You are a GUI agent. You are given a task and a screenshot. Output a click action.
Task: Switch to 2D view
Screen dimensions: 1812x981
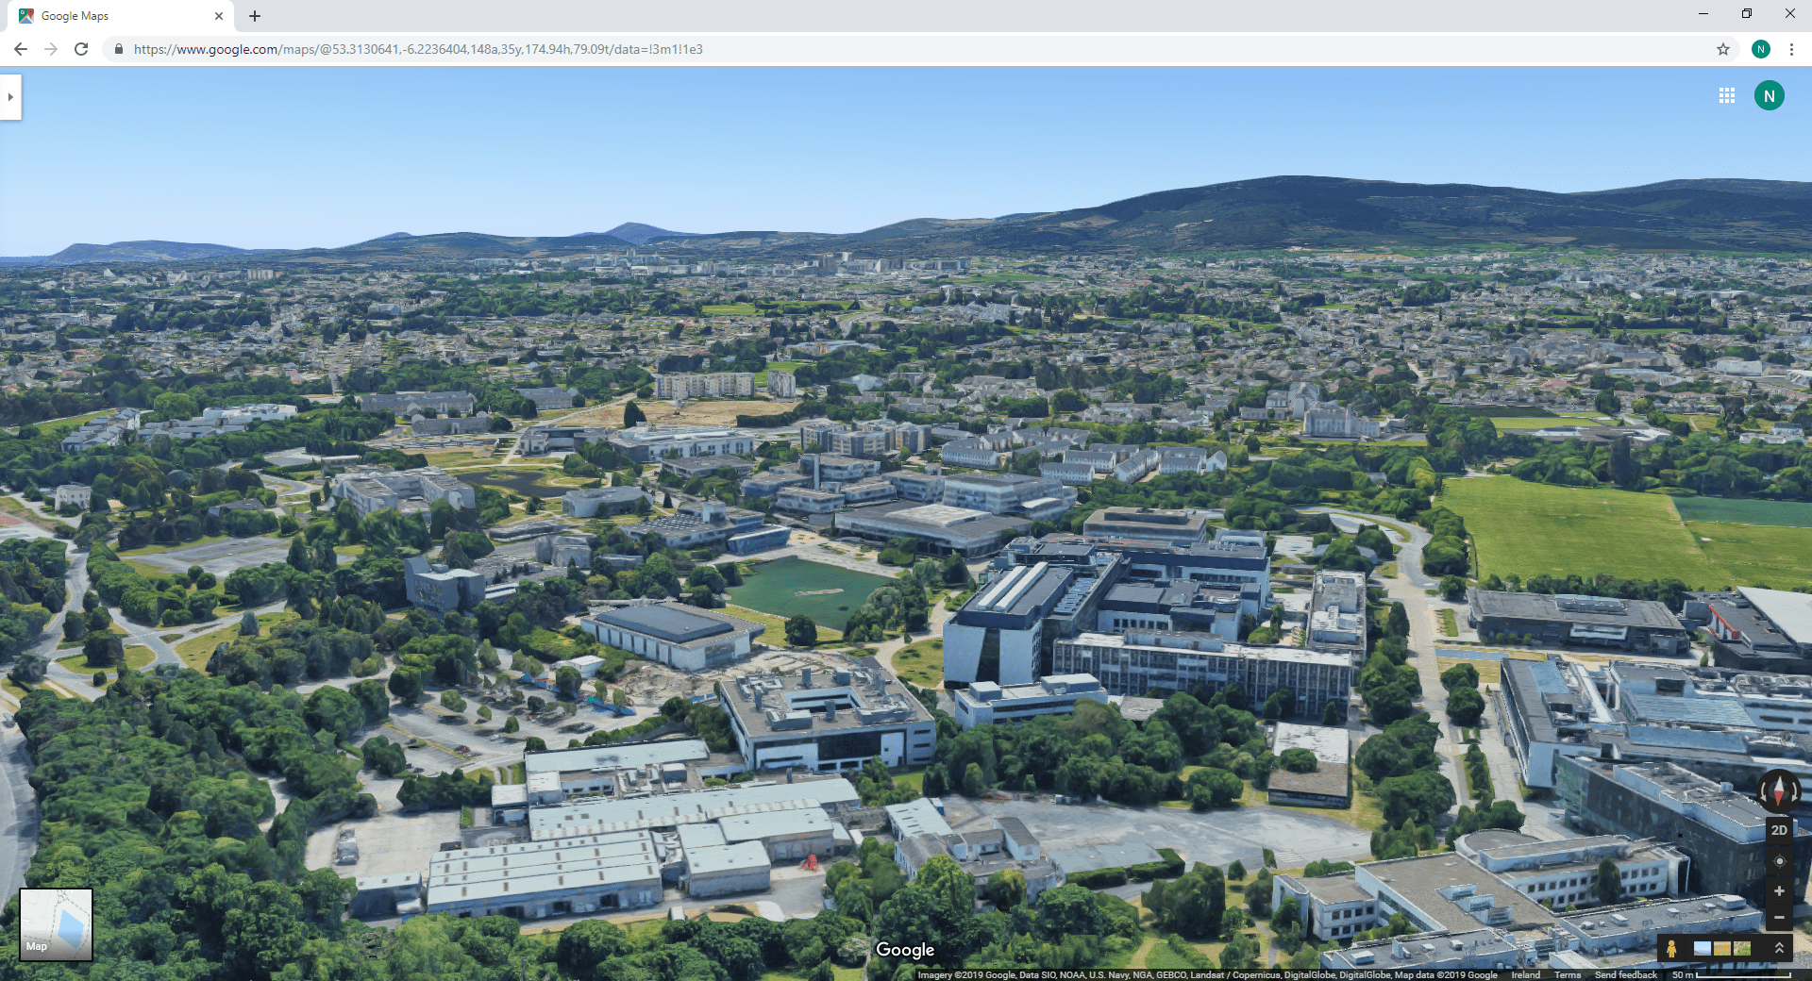pos(1779,830)
